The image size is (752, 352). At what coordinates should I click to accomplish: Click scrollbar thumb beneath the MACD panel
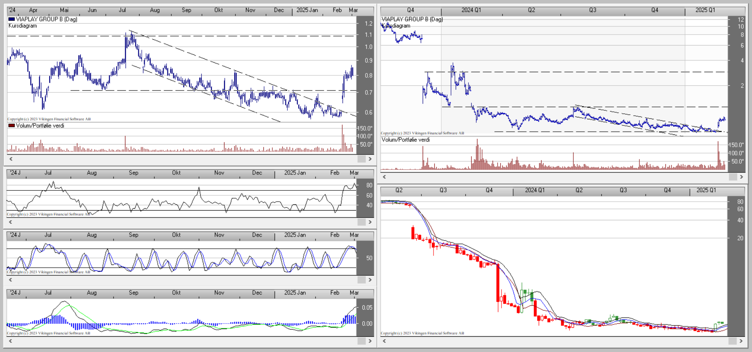361,341
